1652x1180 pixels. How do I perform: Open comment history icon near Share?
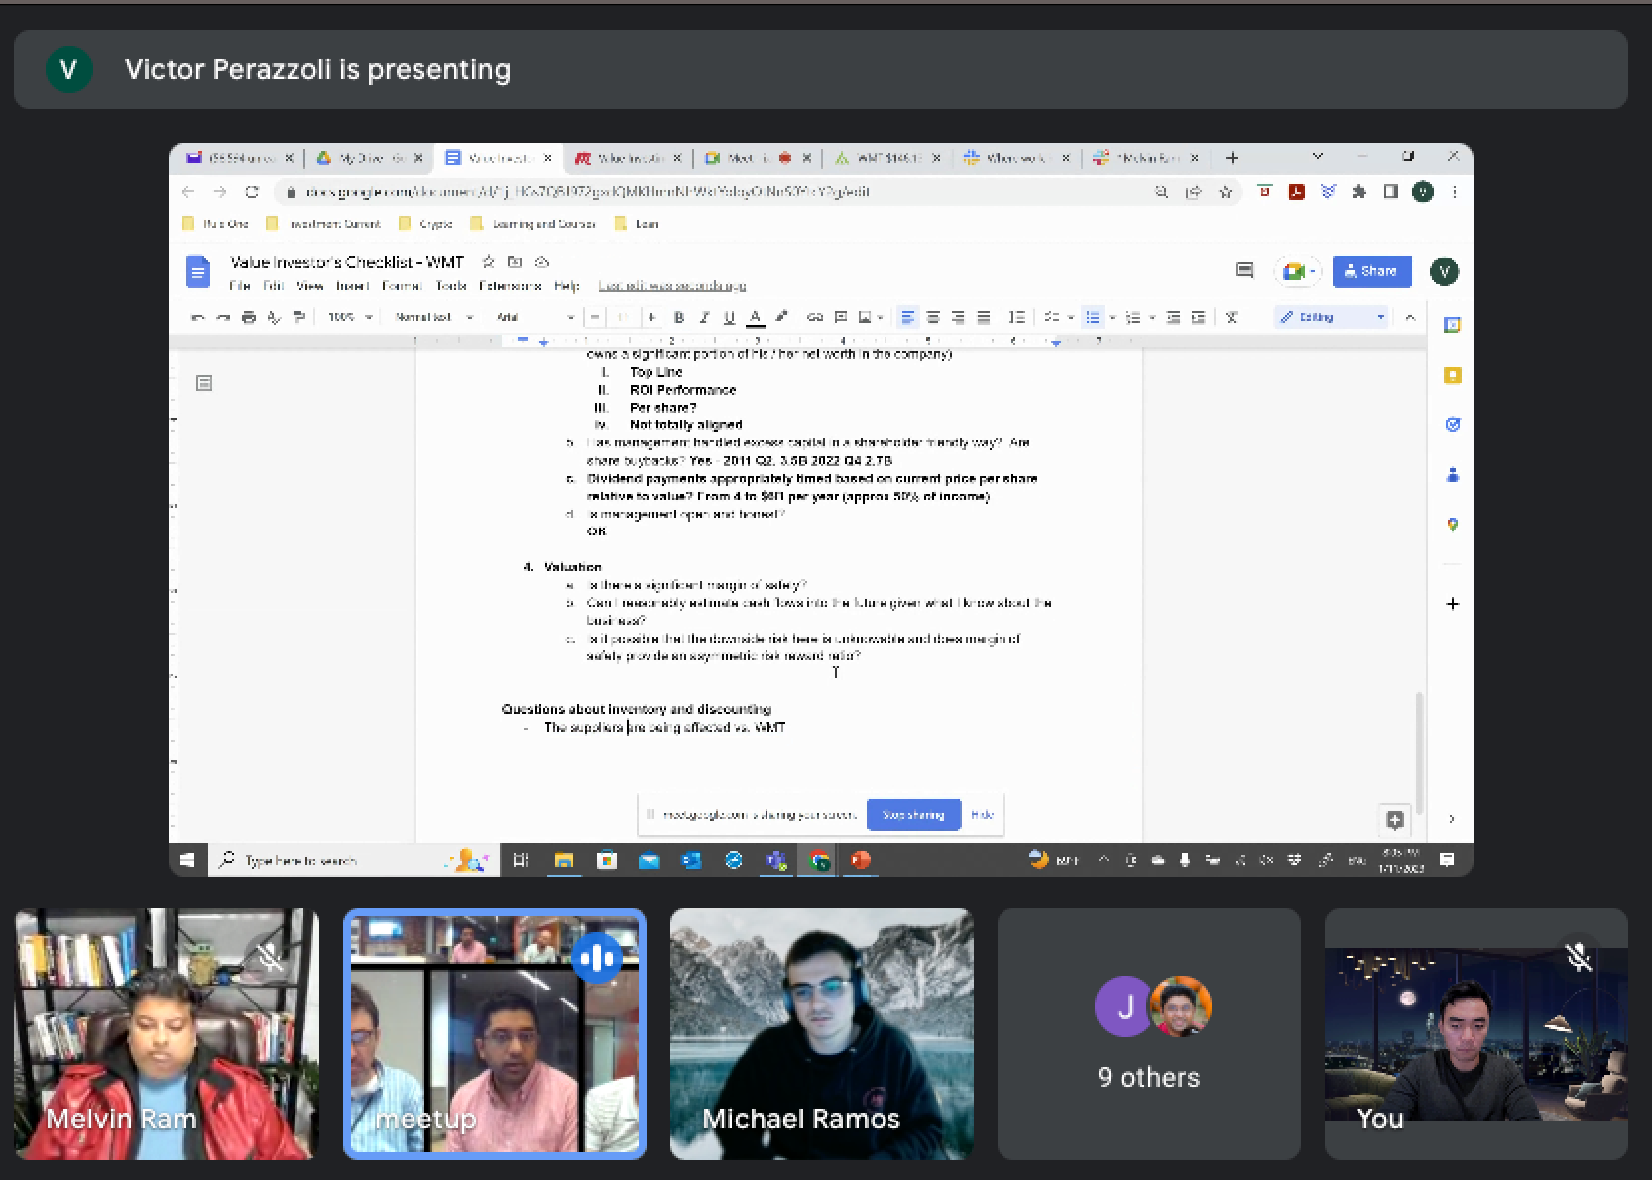1244,270
